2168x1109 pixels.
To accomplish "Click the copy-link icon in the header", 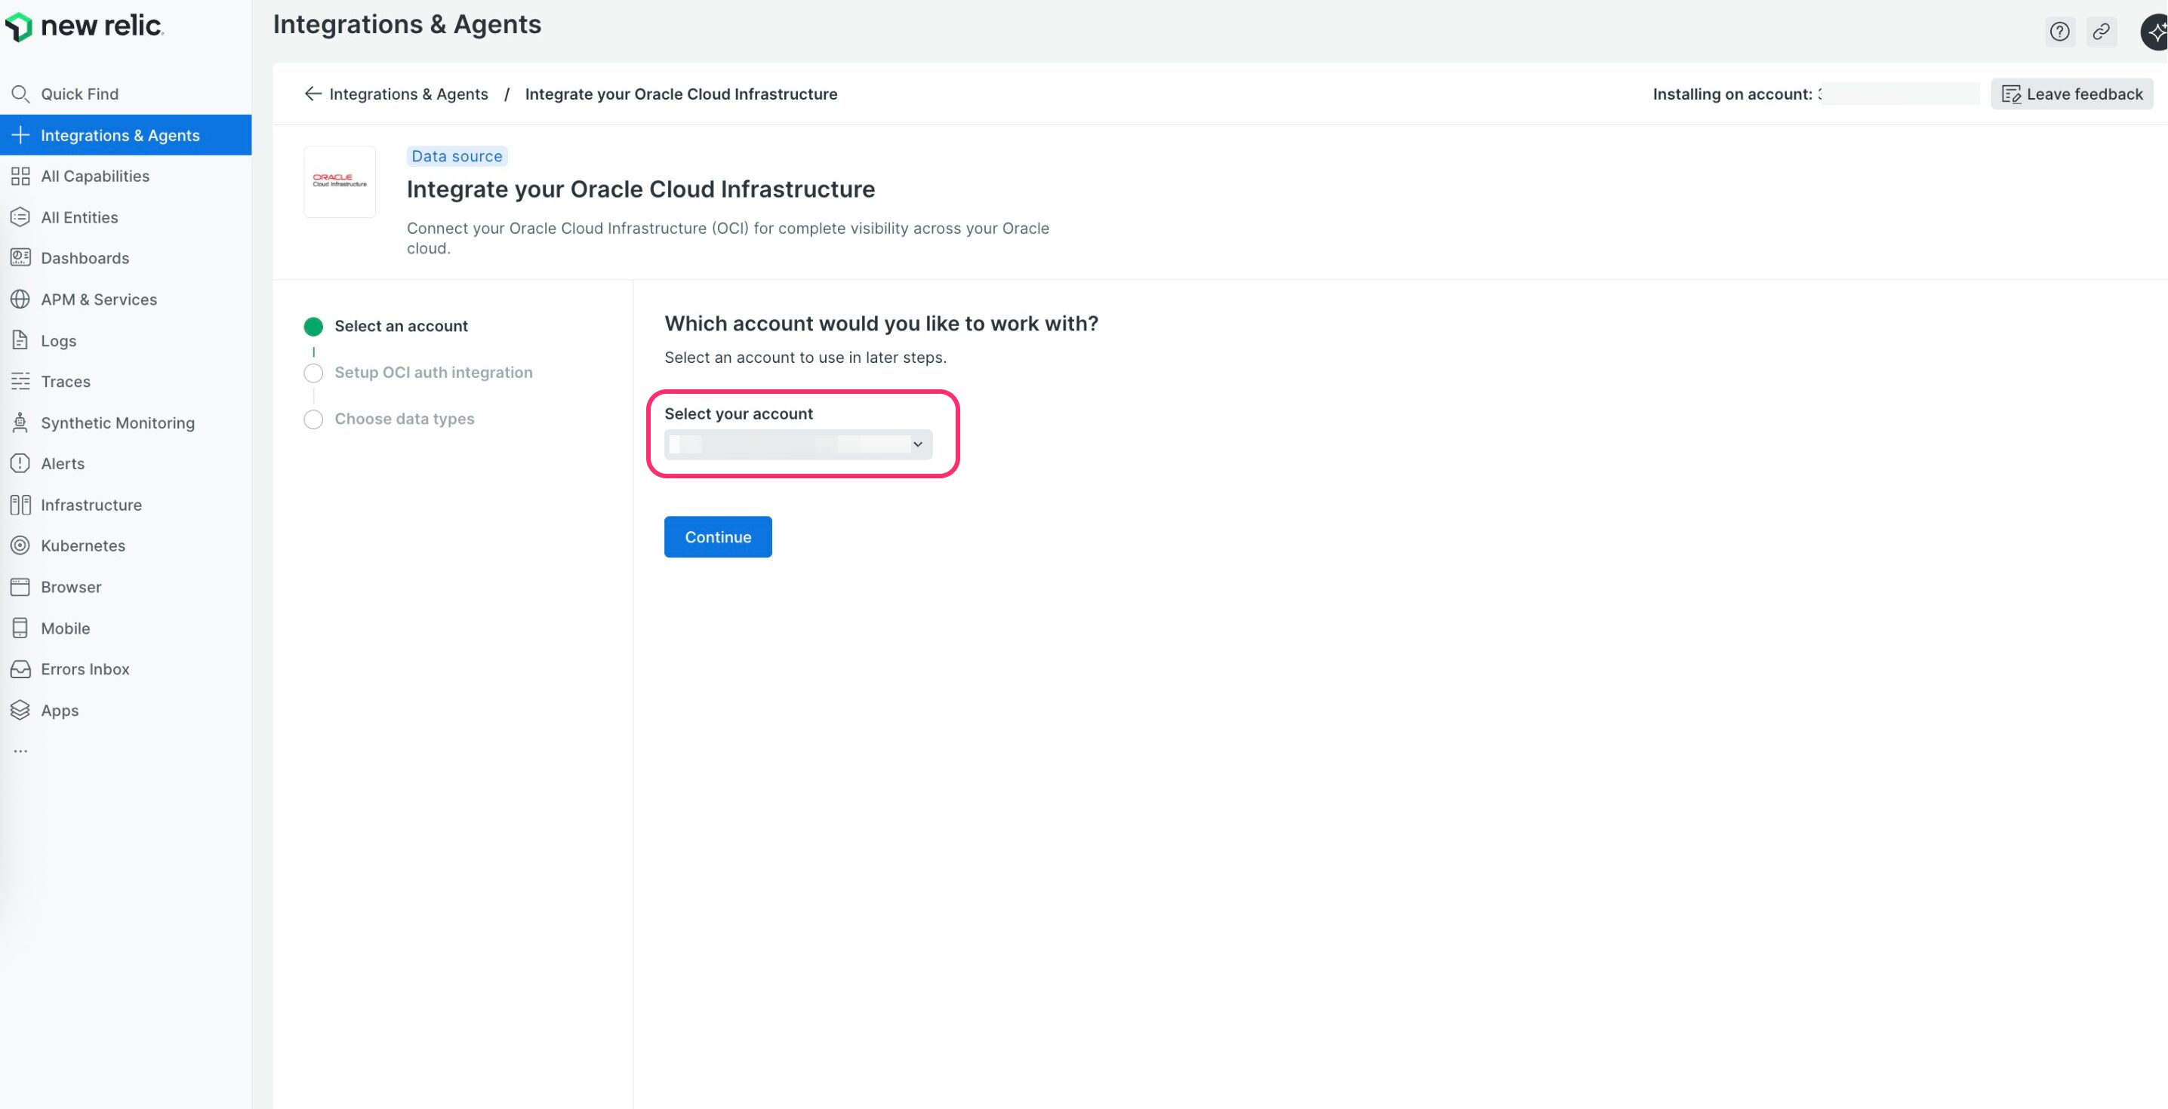I will 2102,31.
